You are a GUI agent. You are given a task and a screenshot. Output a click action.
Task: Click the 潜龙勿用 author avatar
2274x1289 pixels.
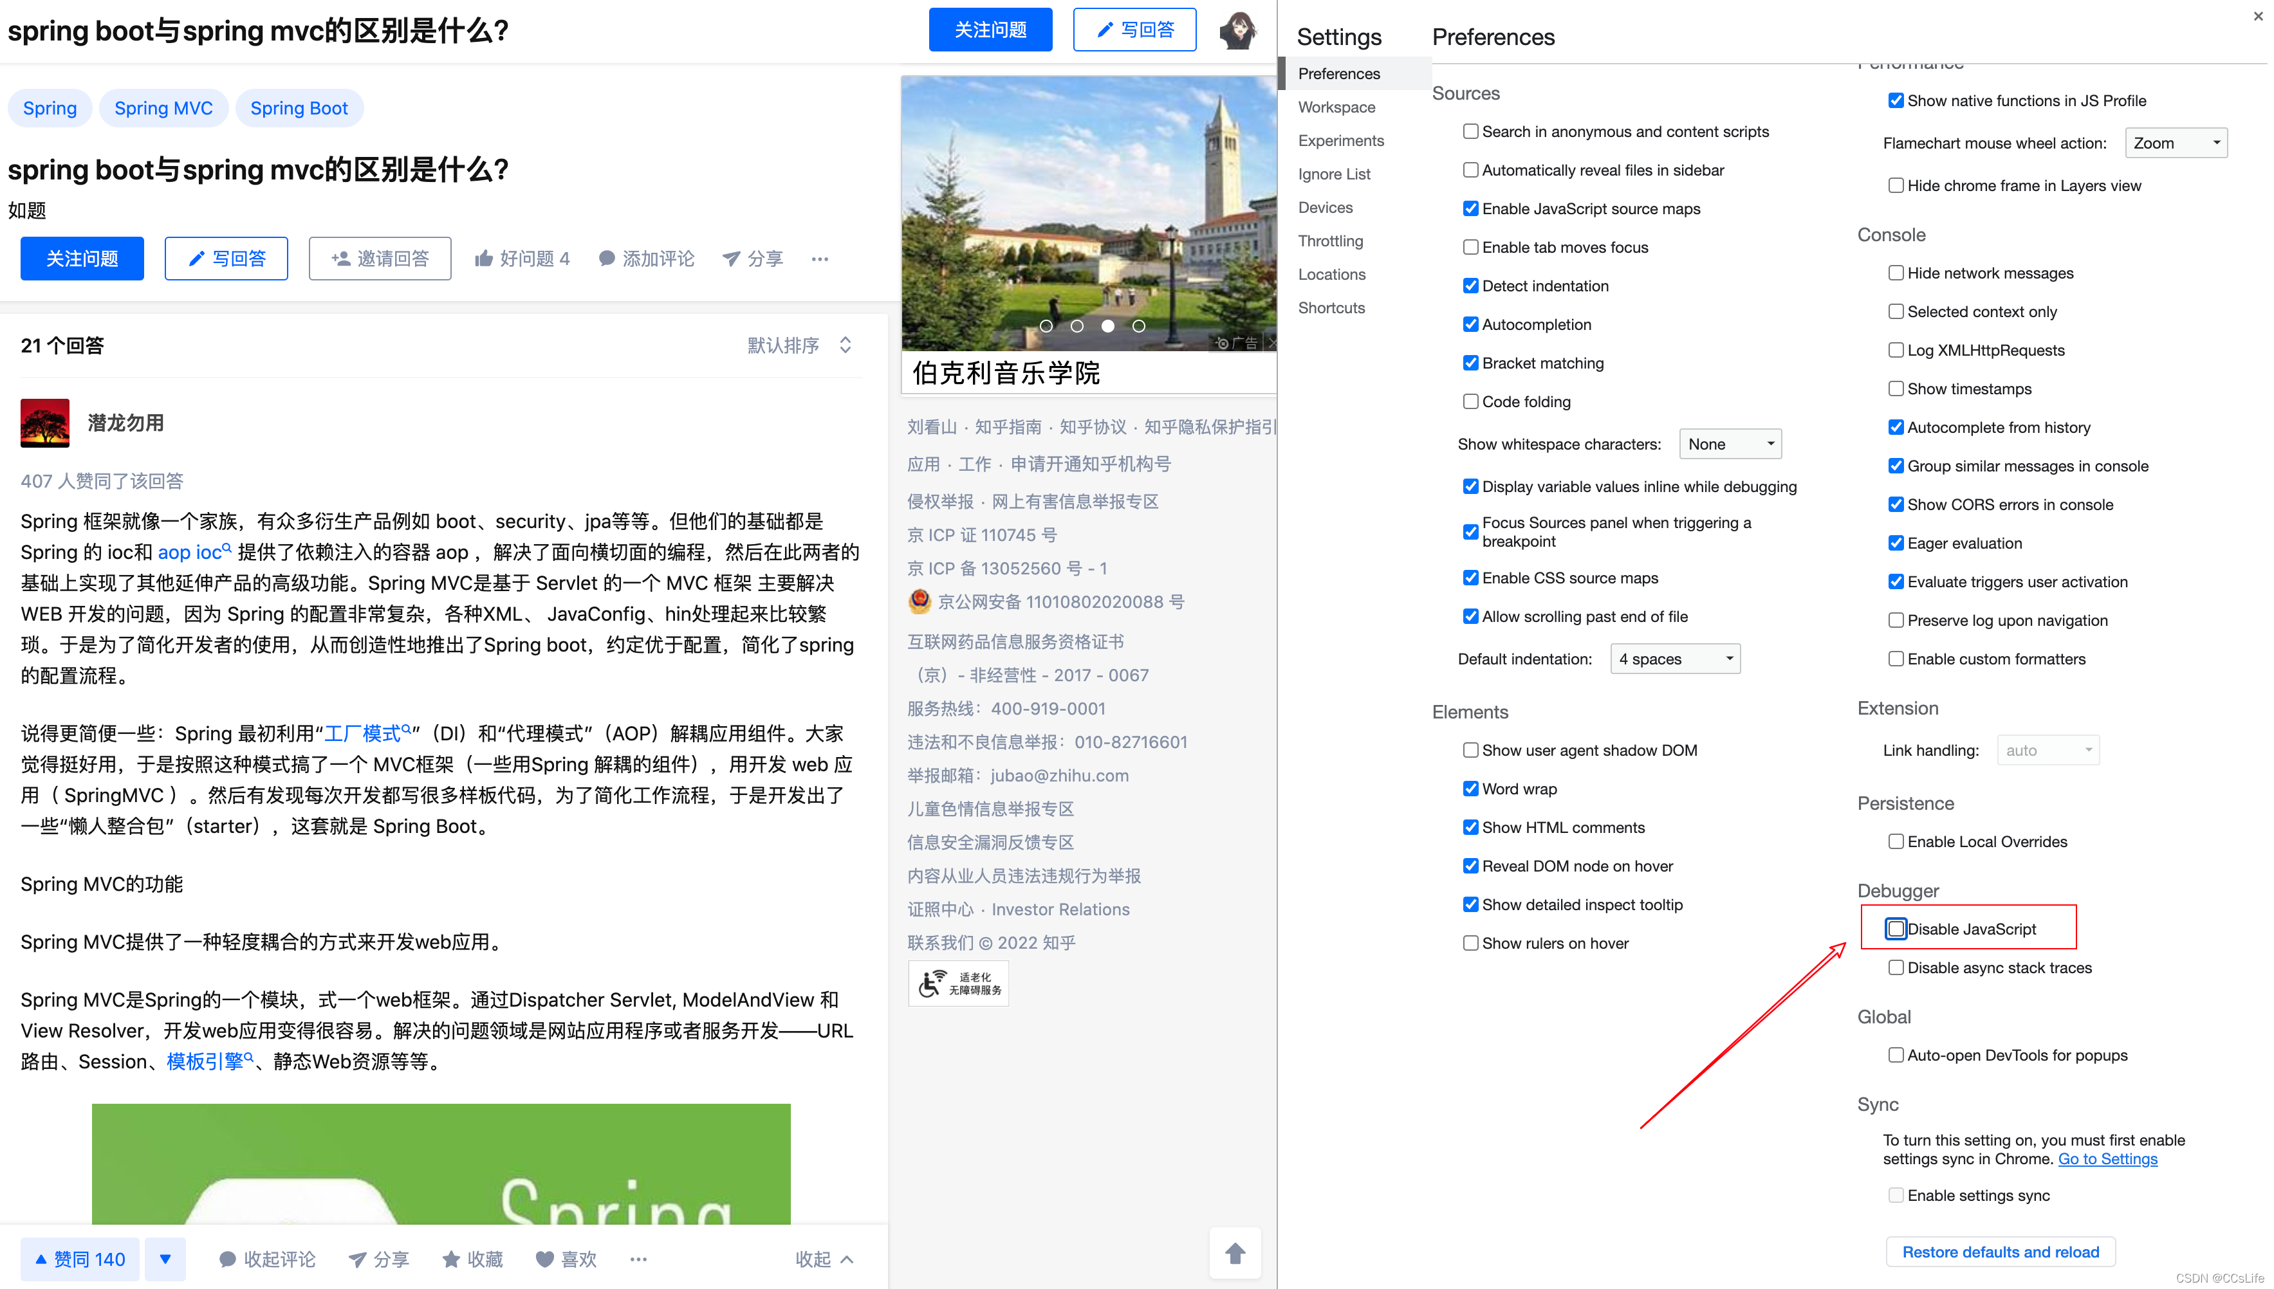point(45,423)
